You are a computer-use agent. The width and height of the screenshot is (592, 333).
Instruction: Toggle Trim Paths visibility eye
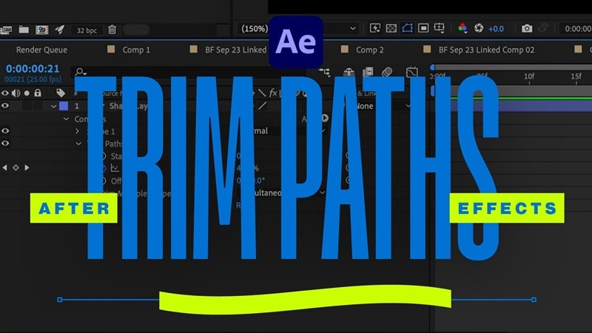pyautogui.click(x=5, y=143)
